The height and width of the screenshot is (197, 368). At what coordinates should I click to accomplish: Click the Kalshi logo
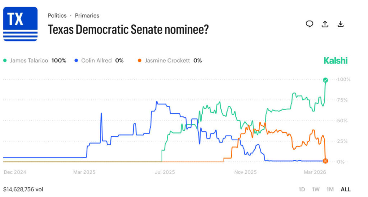[x=336, y=61]
